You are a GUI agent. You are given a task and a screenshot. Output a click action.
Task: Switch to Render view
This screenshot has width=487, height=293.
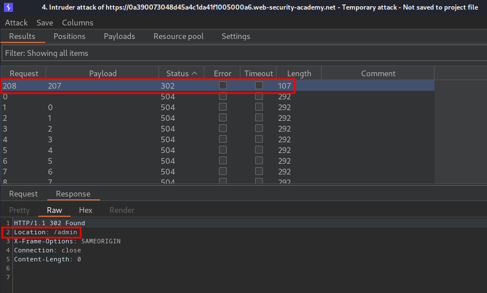pyautogui.click(x=122, y=211)
